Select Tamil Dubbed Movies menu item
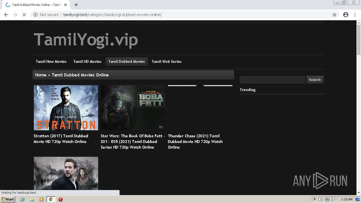The height and width of the screenshot is (203, 361). pos(126,61)
